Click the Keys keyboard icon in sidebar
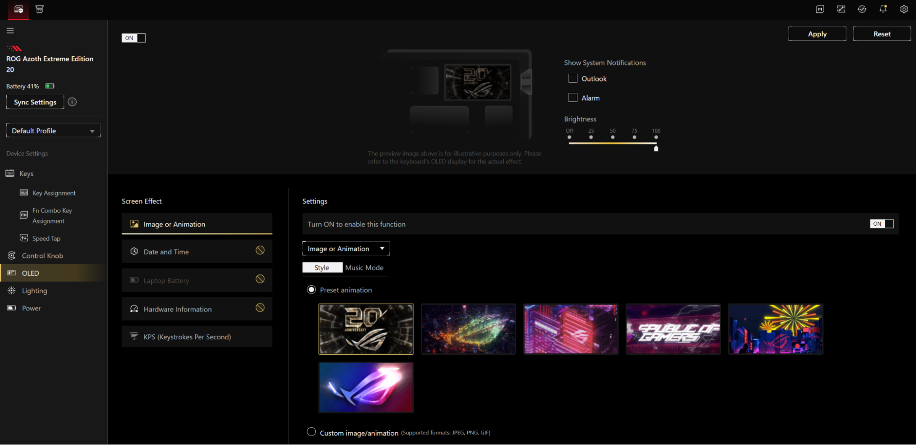 (10, 173)
